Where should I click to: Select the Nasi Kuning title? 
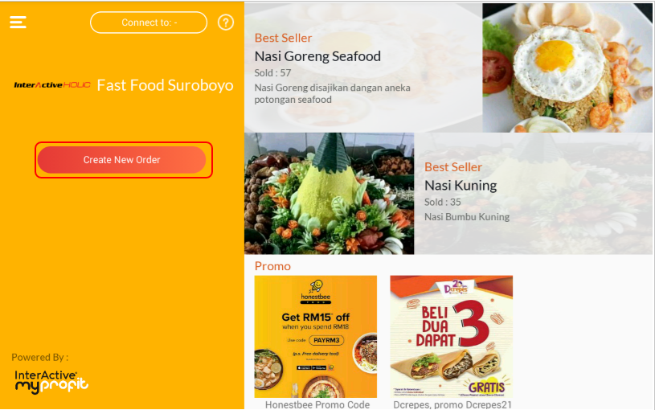pyautogui.click(x=461, y=185)
